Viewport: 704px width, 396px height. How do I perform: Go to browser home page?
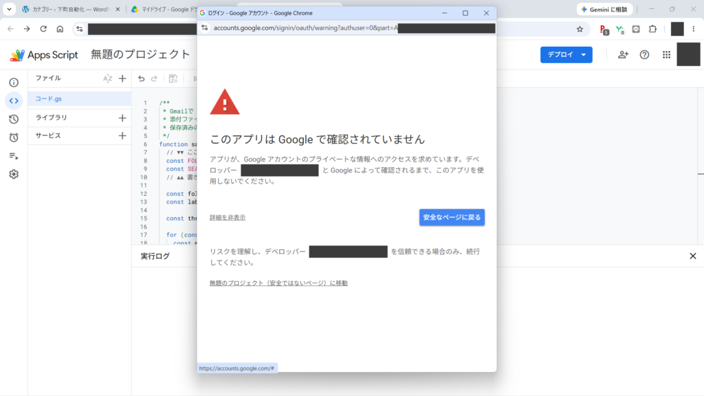pyautogui.click(x=60, y=29)
